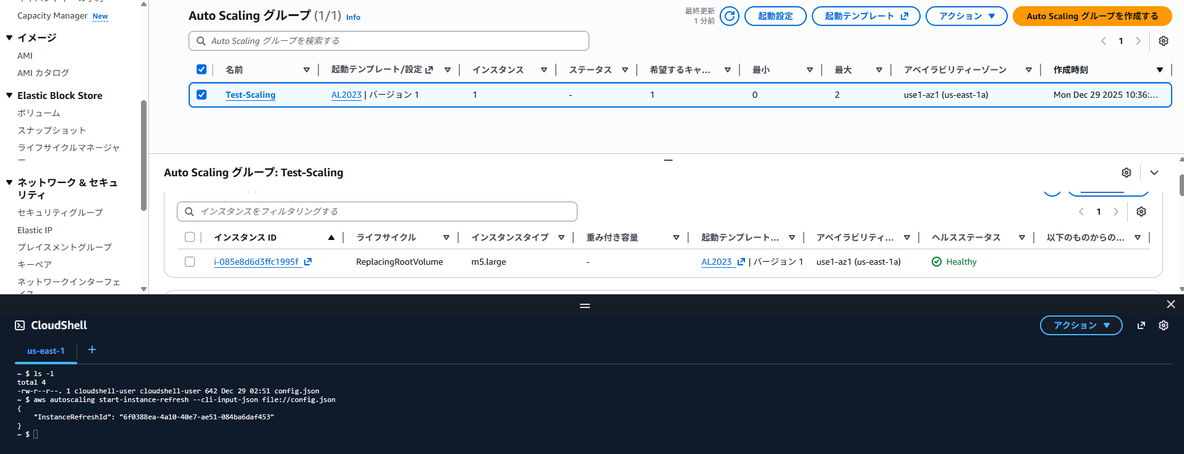Sort instances by インスタンスタイプ column
Viewport: 1184px width, 454px height.
pos(561,238)
